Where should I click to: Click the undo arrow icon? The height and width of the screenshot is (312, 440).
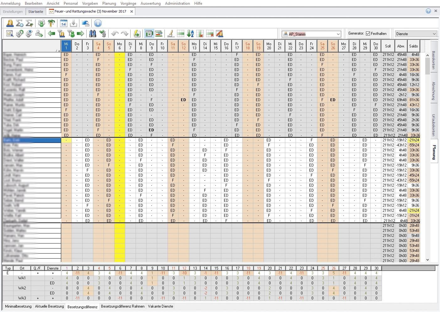click(115, 34)
